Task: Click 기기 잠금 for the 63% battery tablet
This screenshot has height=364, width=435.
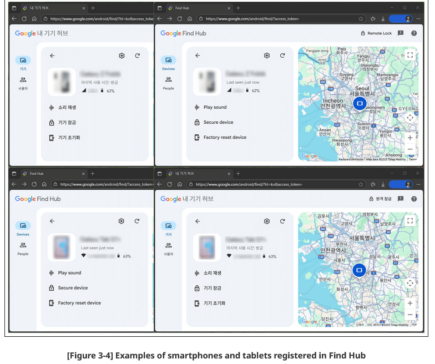Action: [x=210, y=289]
